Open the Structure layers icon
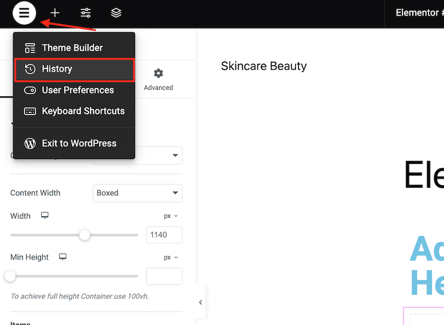The width and height of the screenshot is (444, 325). pos(116,13)
